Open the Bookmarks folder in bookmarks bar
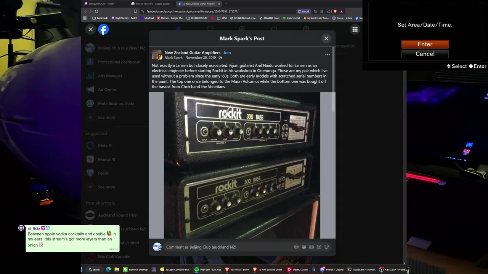Viewport: 488px width, 274px height. 100,18
